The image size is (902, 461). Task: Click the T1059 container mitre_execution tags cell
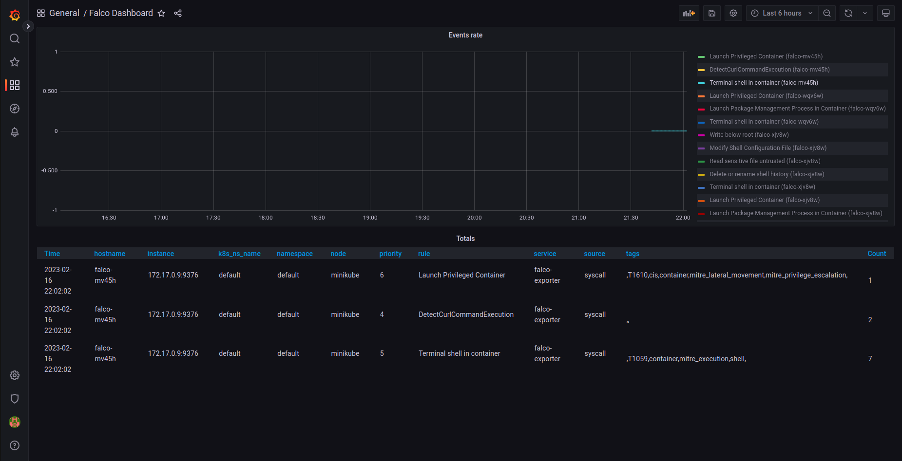point(686,359)
